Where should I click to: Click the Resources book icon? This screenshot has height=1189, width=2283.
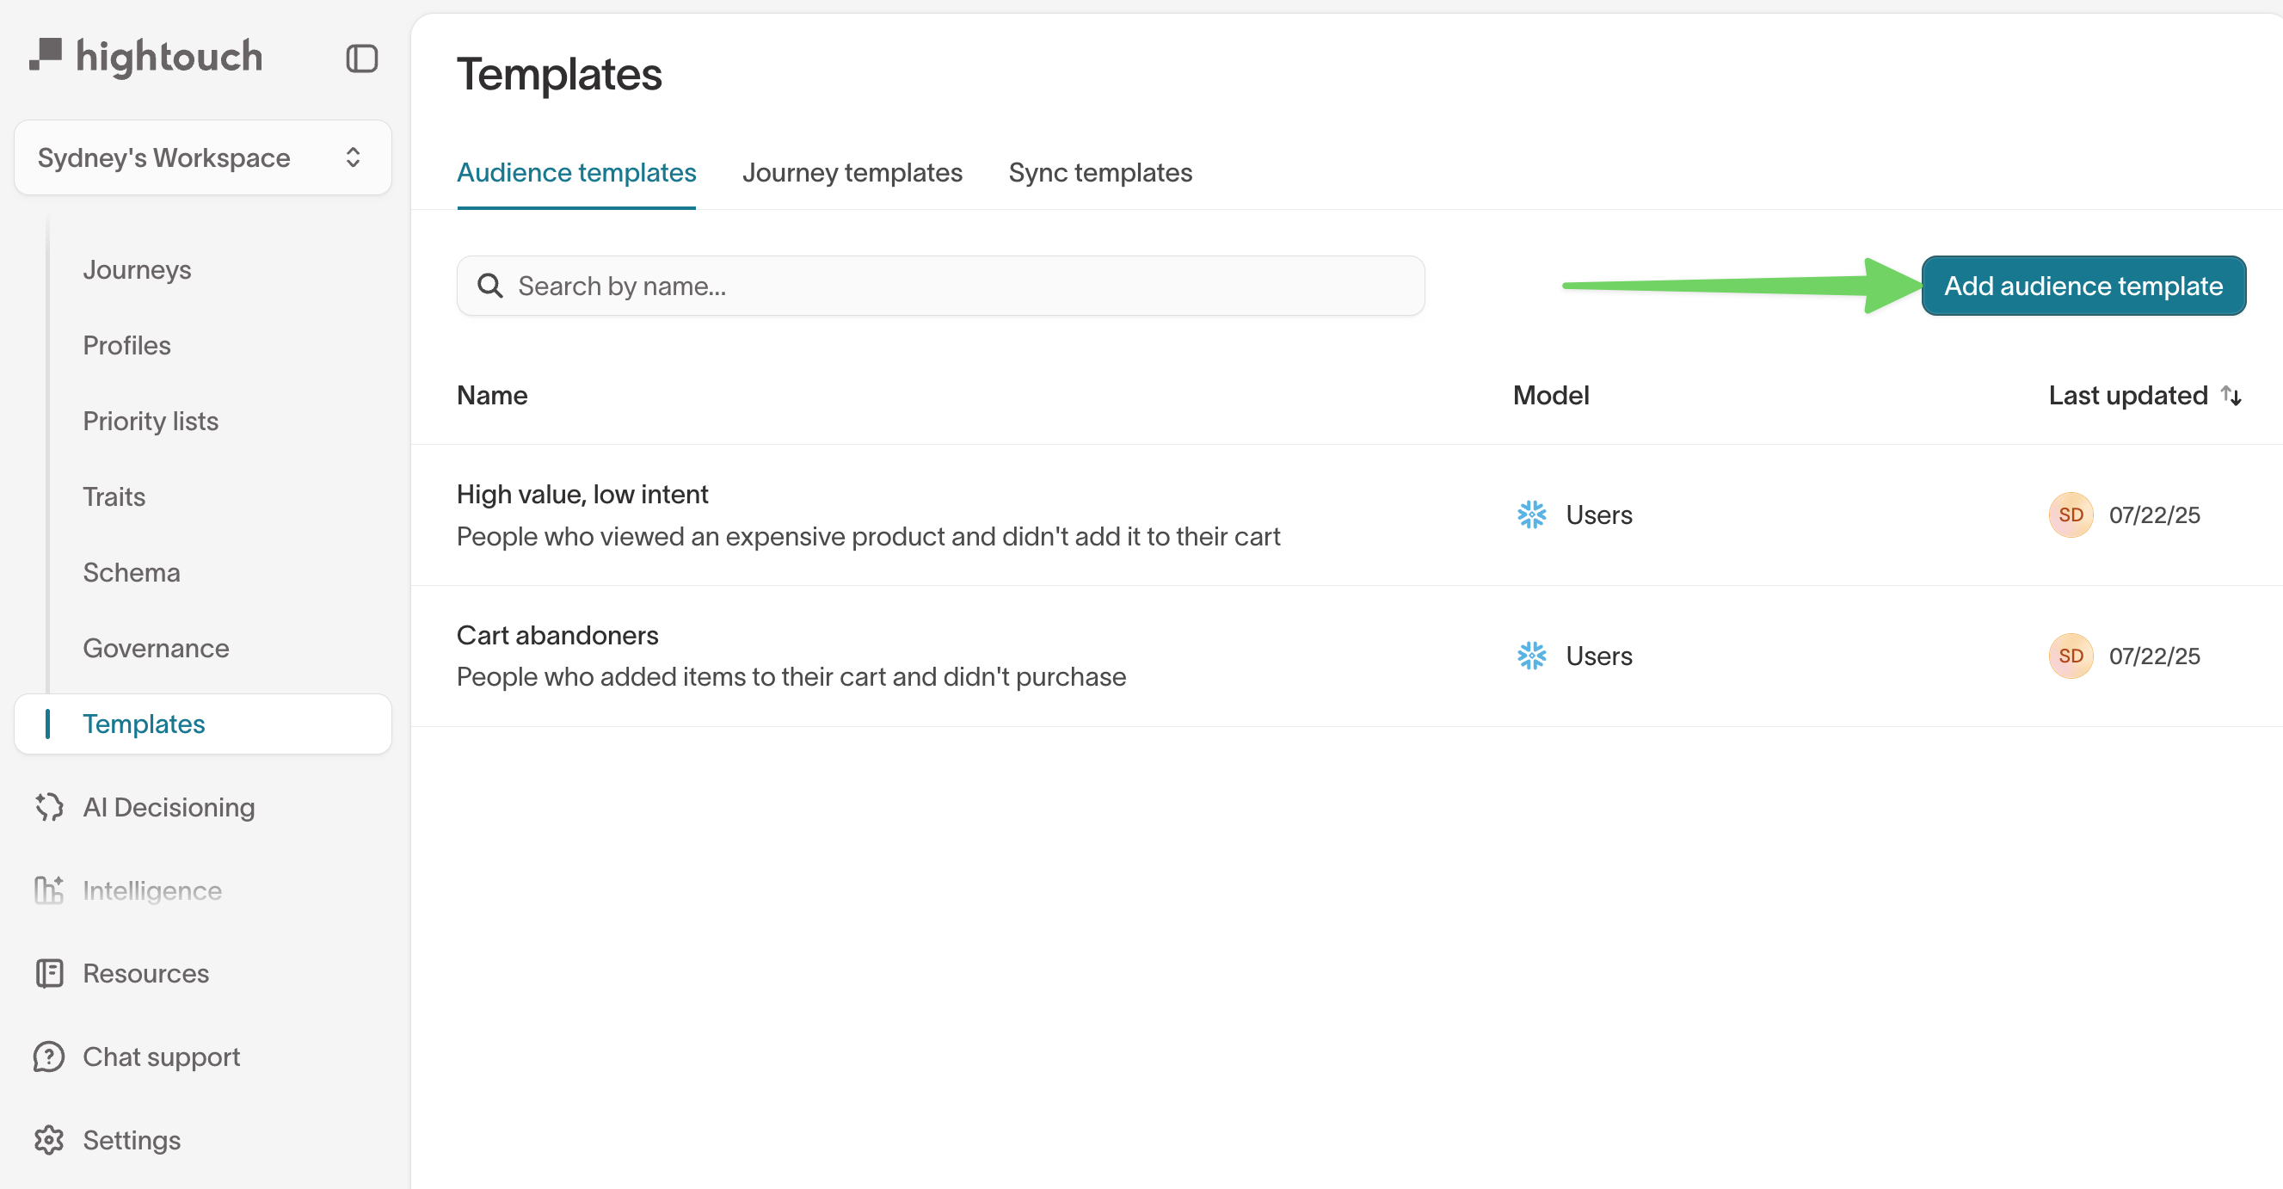[x=50, y=974]
